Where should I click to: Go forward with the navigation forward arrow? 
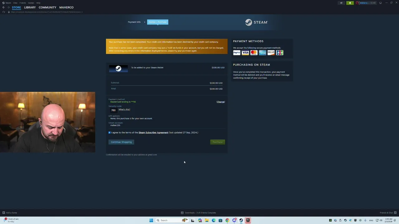(x=8, y=7)
